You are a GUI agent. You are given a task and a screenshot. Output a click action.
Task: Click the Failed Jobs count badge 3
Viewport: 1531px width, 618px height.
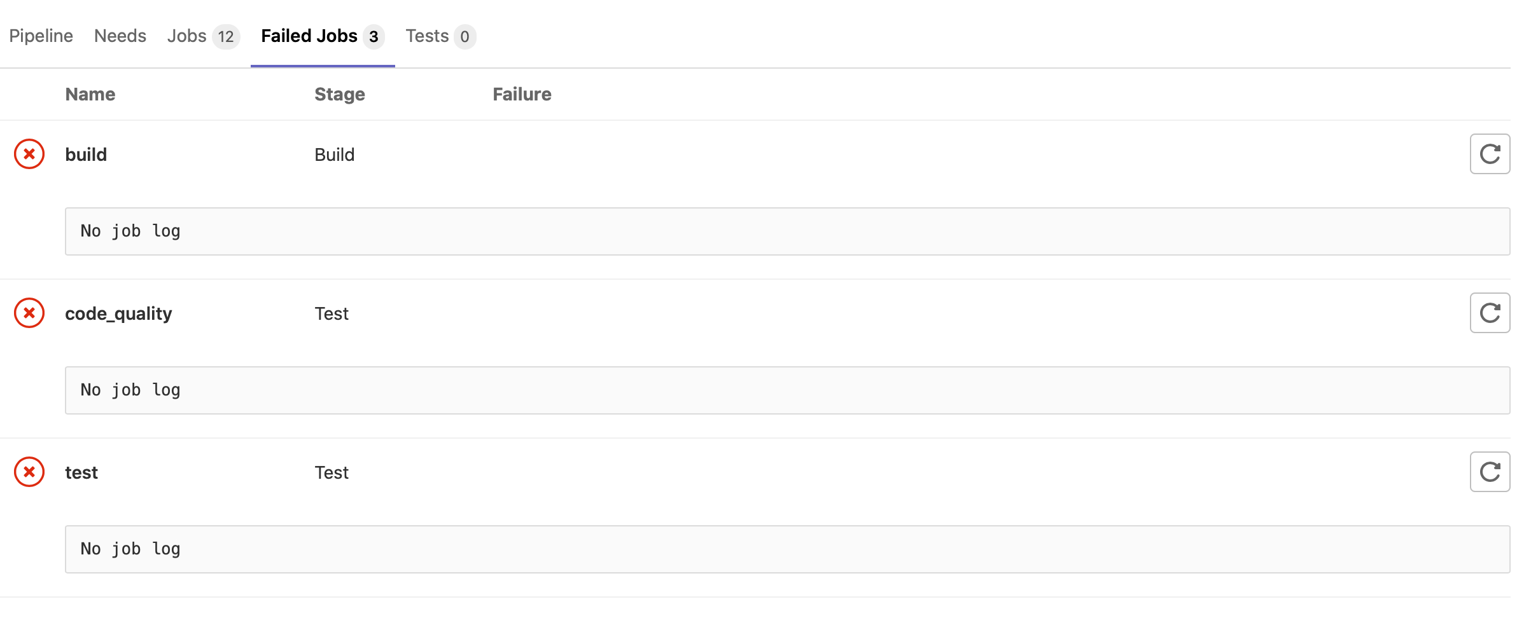(374, 37)
